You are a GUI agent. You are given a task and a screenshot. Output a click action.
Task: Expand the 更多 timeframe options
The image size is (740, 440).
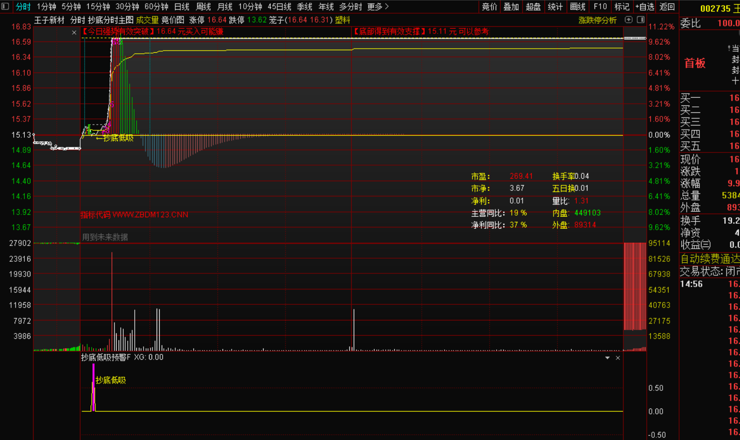pyautogui.click(x=378, y=7)
